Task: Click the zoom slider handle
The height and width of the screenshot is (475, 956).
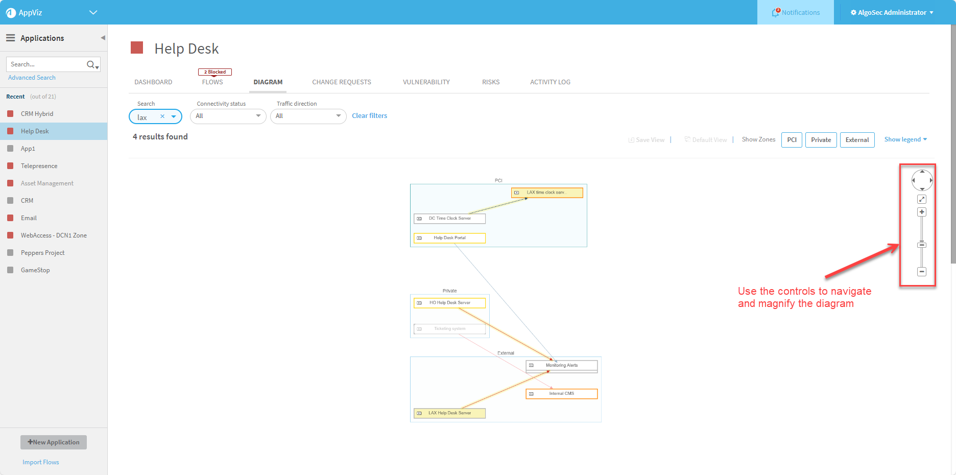Action: coord(922,245)
